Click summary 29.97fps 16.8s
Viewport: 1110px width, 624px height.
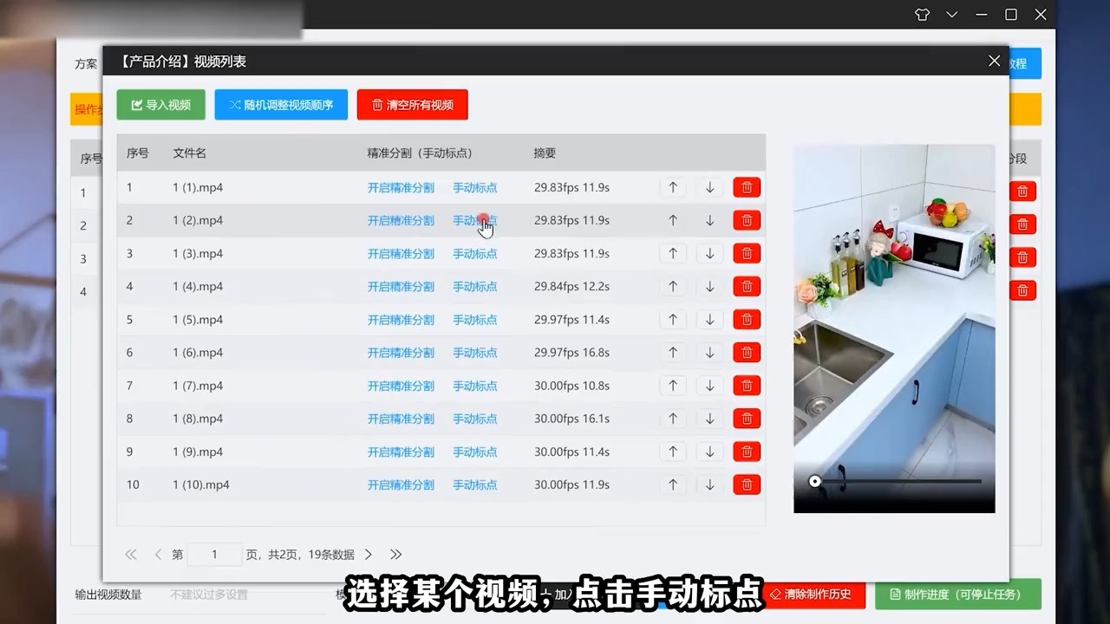[571, 353]
